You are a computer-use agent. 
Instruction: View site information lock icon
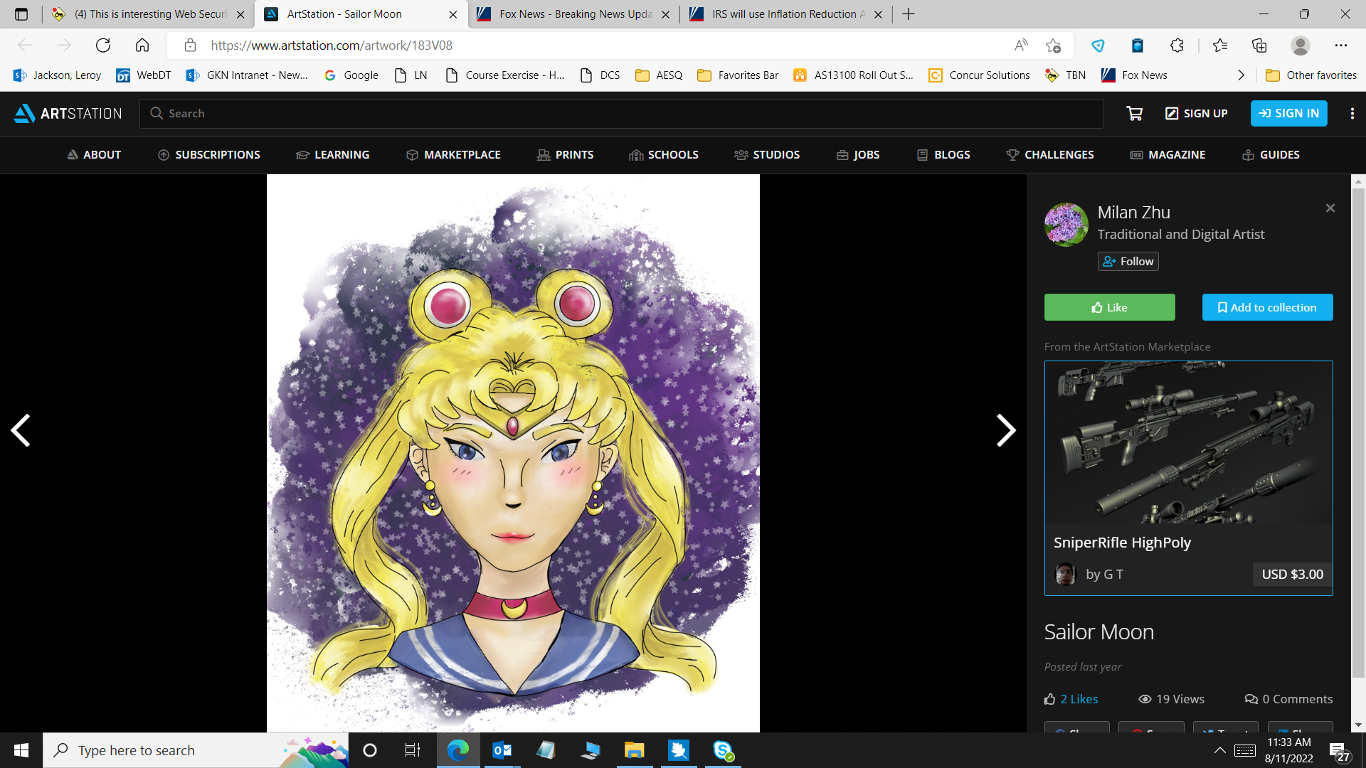tap(190, 46)
